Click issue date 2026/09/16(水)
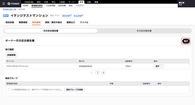Viewport: 195px width, 105px height. (86, 66)
